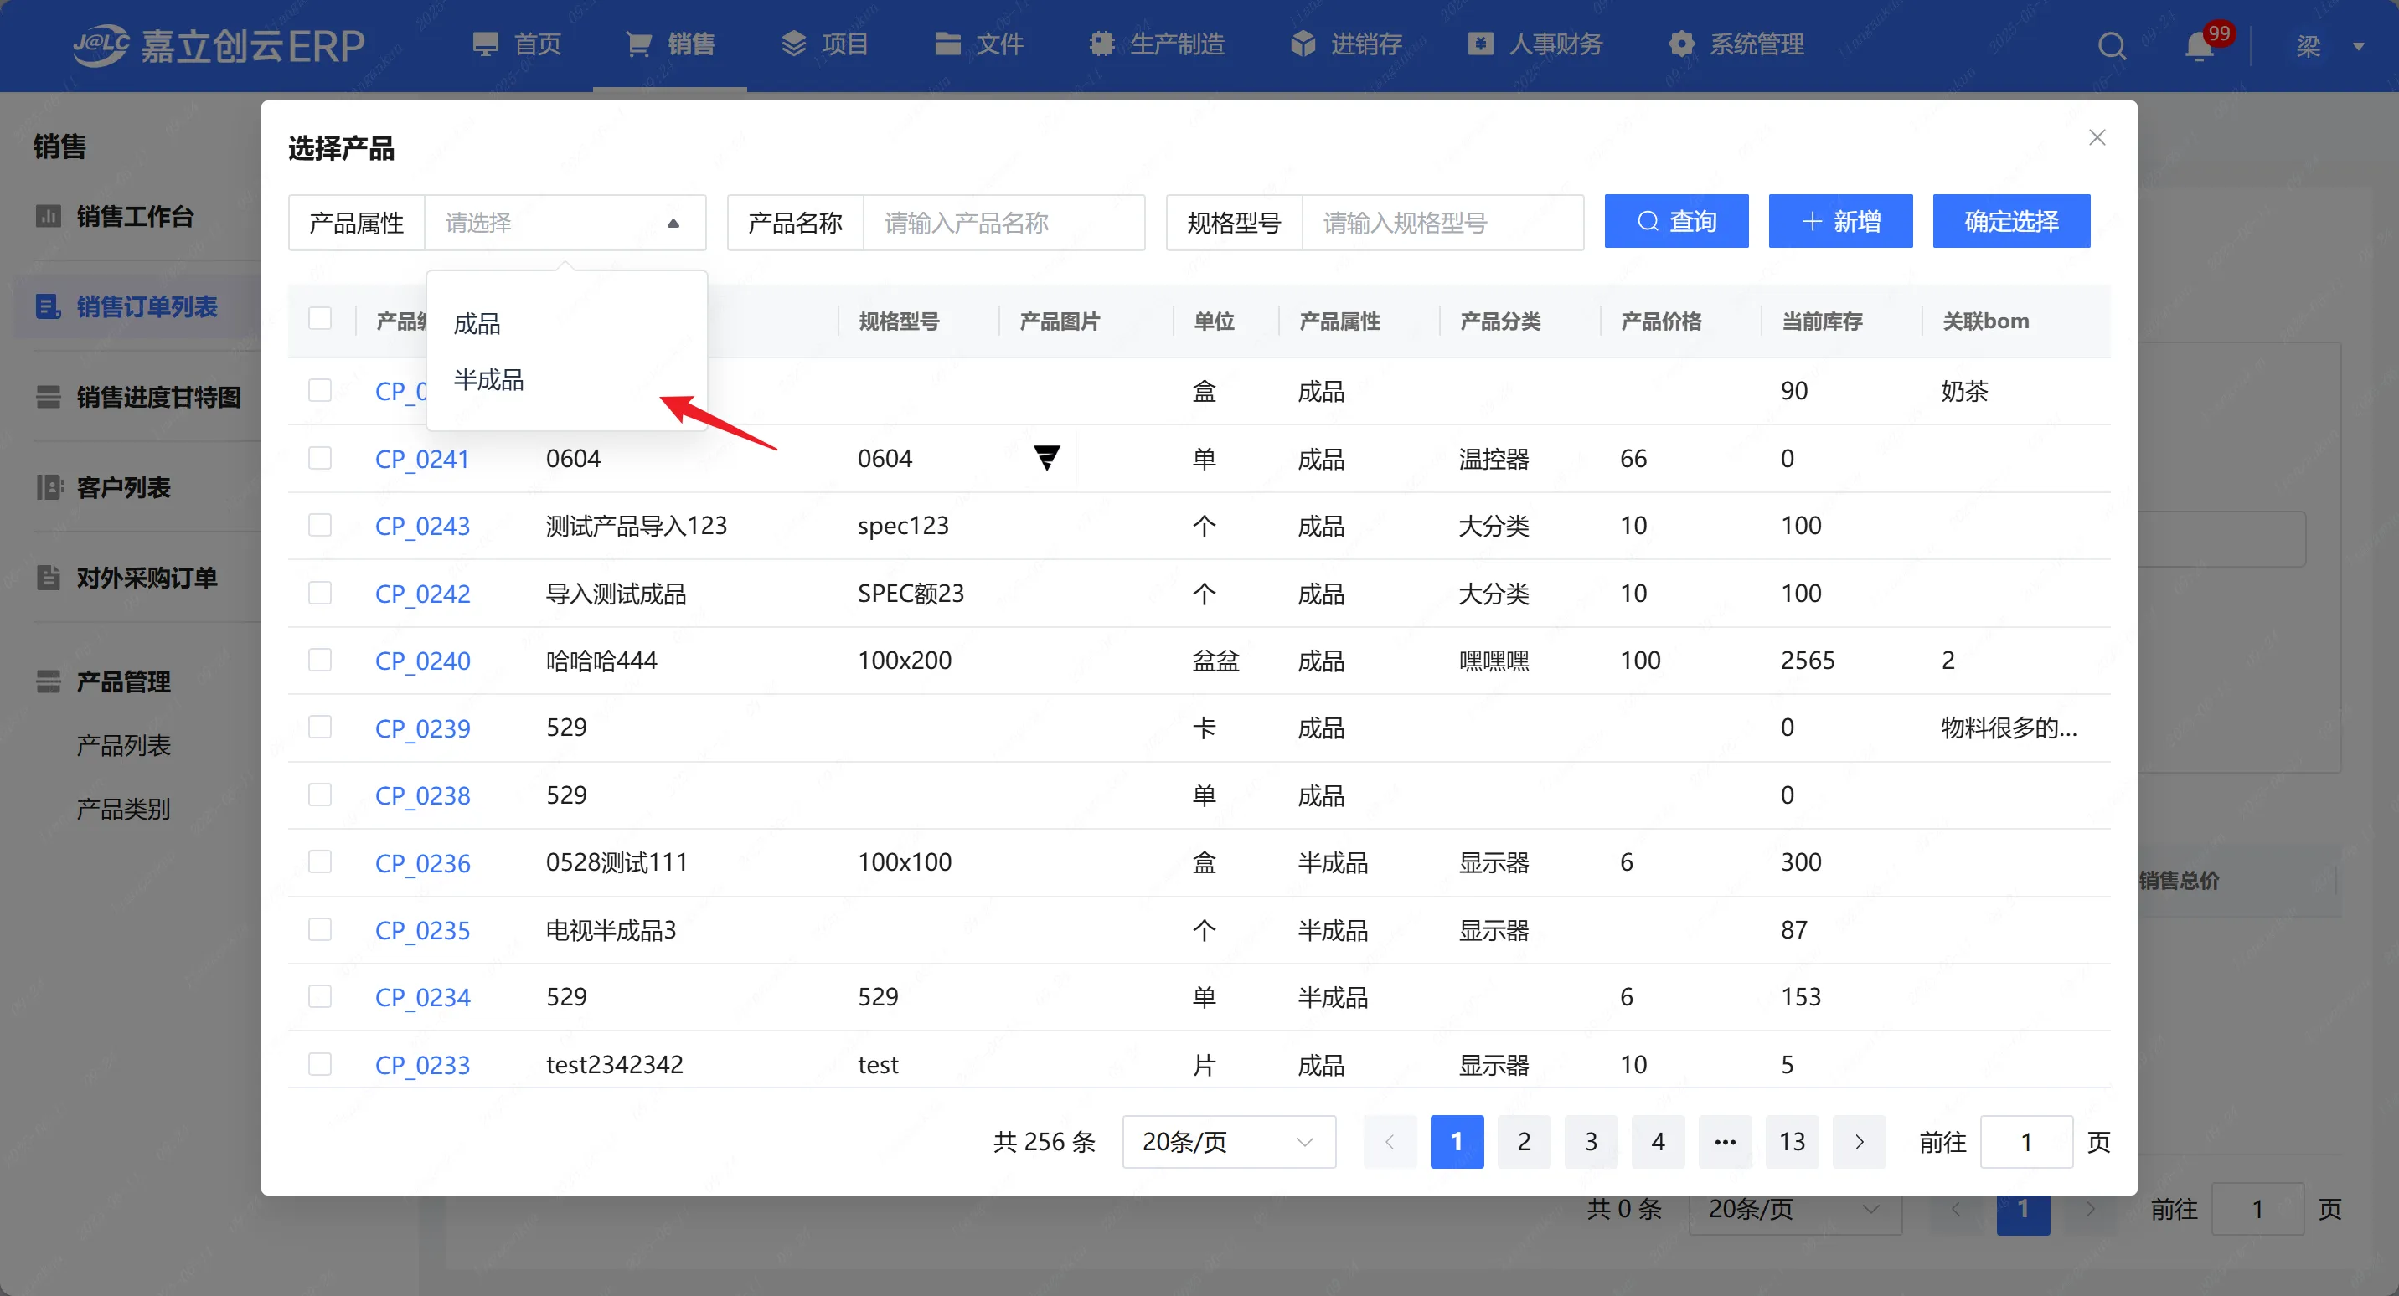Image resolution: width=2399 pixels, height=1296 pixels.
Task: Click the search magnifier in header
Action: point(2111,45)
